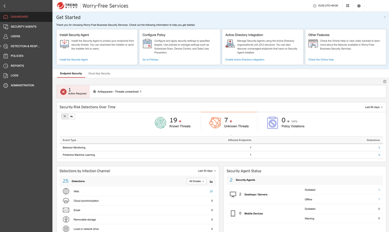Go to Reports in sidebar
The width and height of the screenshot is (389, 232).
click(17, 66)
